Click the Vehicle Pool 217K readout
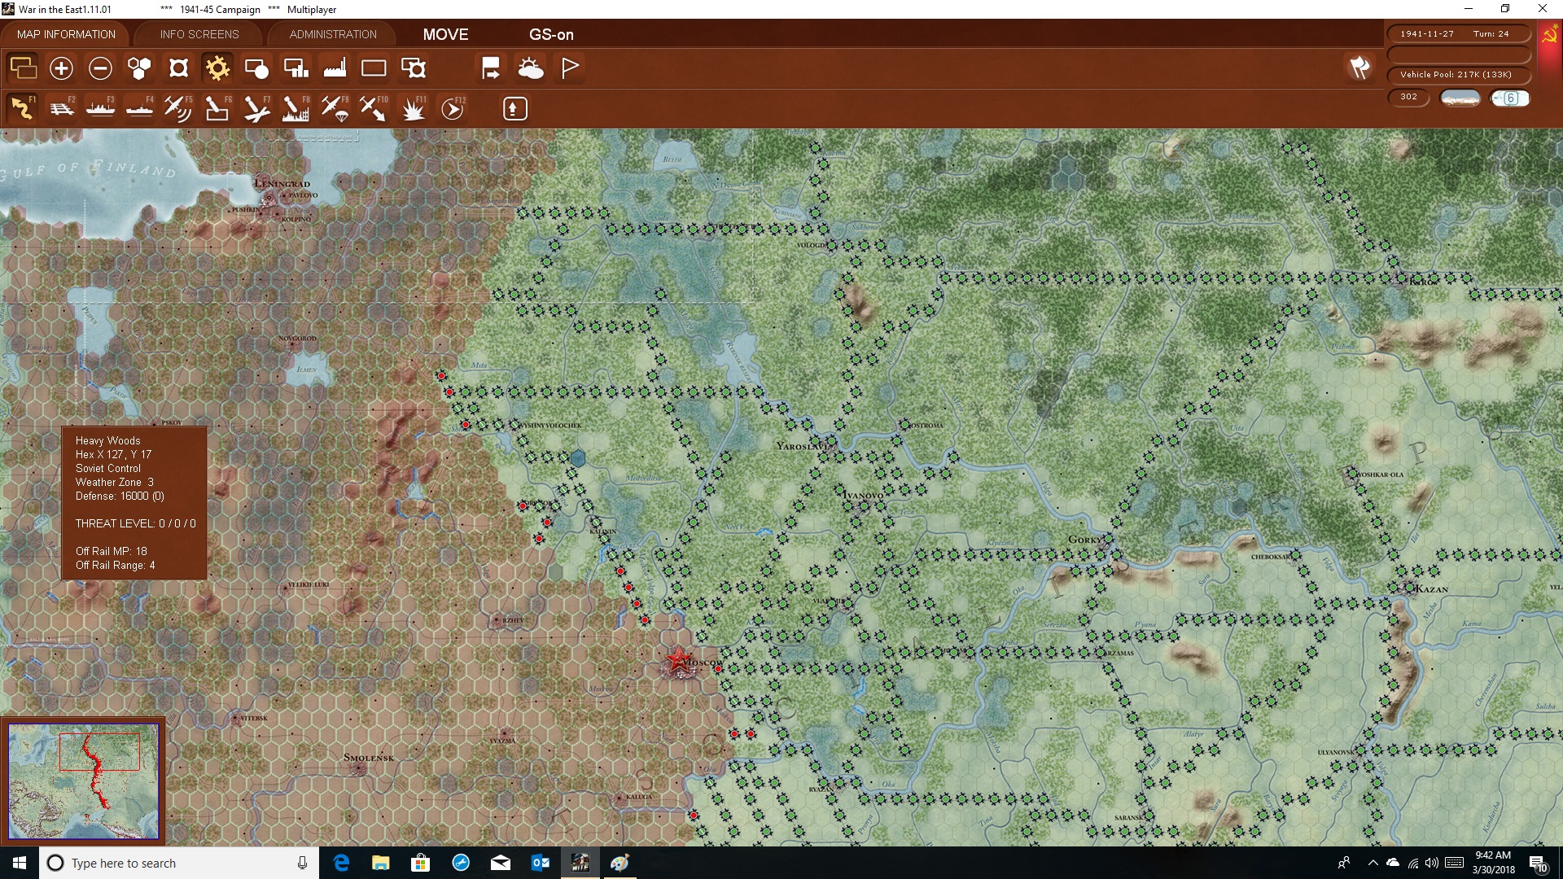 (x=1458, y=74)
